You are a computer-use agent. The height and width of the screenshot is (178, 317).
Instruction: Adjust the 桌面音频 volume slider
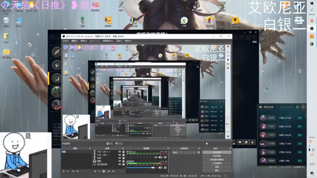click(142, 167)
